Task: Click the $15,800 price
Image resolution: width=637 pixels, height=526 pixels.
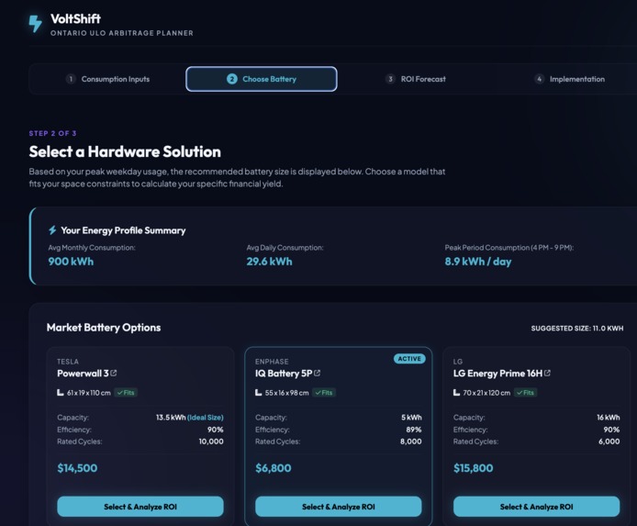Action: pos(474,468)
